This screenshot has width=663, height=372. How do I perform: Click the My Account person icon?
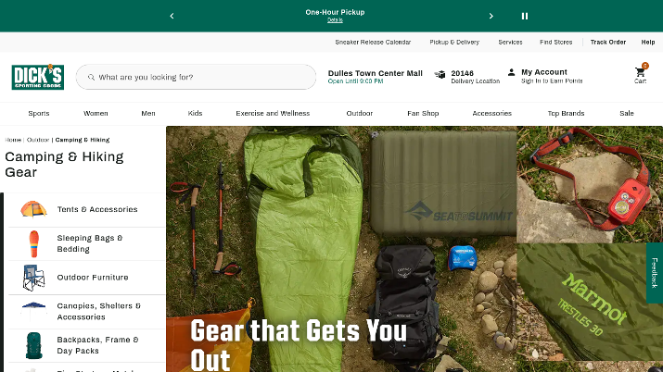pos(511,72)
